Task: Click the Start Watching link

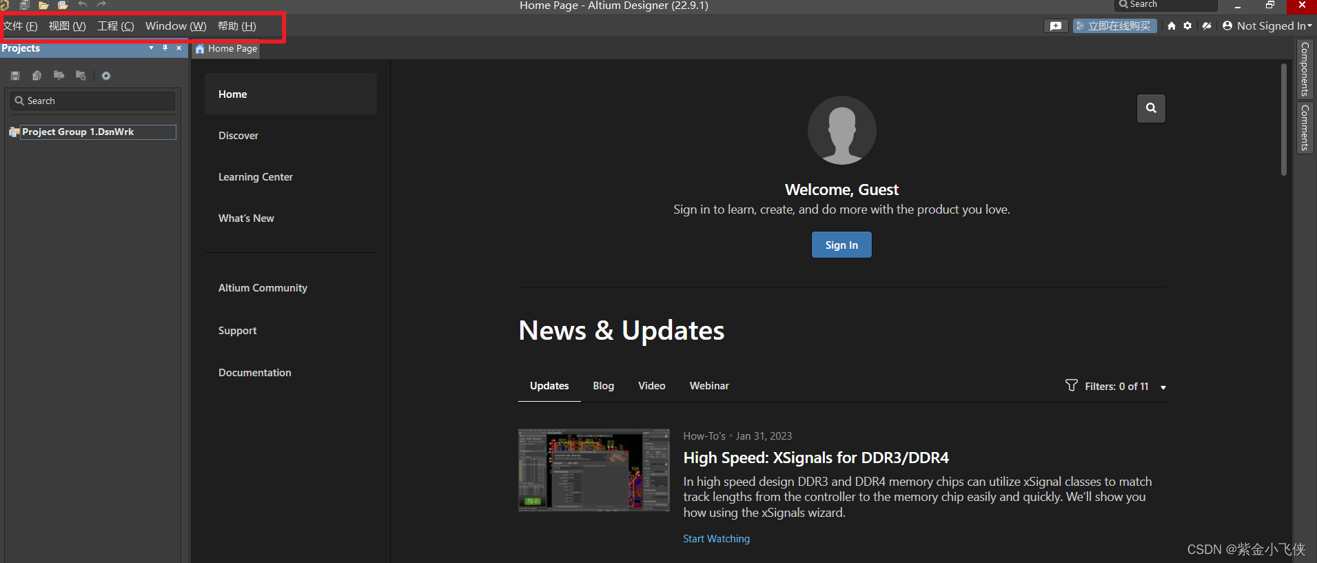Action: [716, 539]
